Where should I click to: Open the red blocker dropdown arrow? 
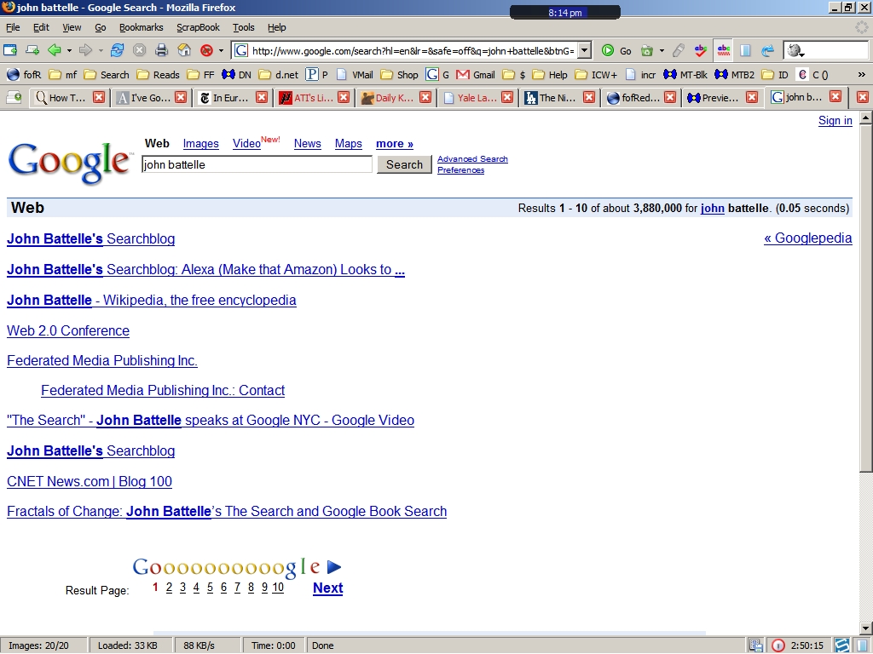221,50
